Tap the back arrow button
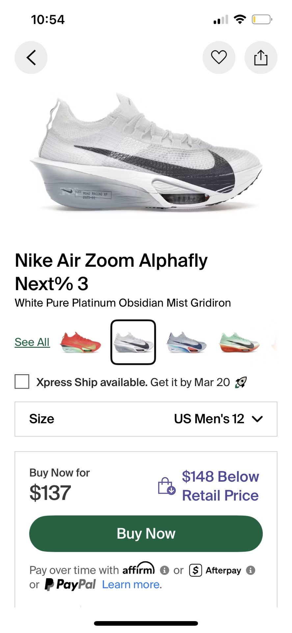292x633 pixels. (x=31, y=58)
